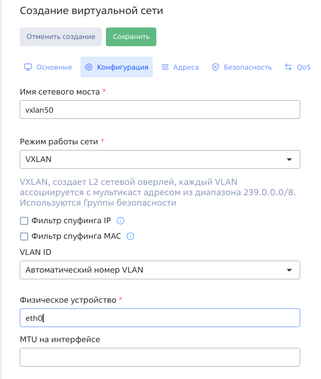Viewport: 321px width, 379px height.
Task: Switch to the Основные tab
Action: (x=48, y=67)
